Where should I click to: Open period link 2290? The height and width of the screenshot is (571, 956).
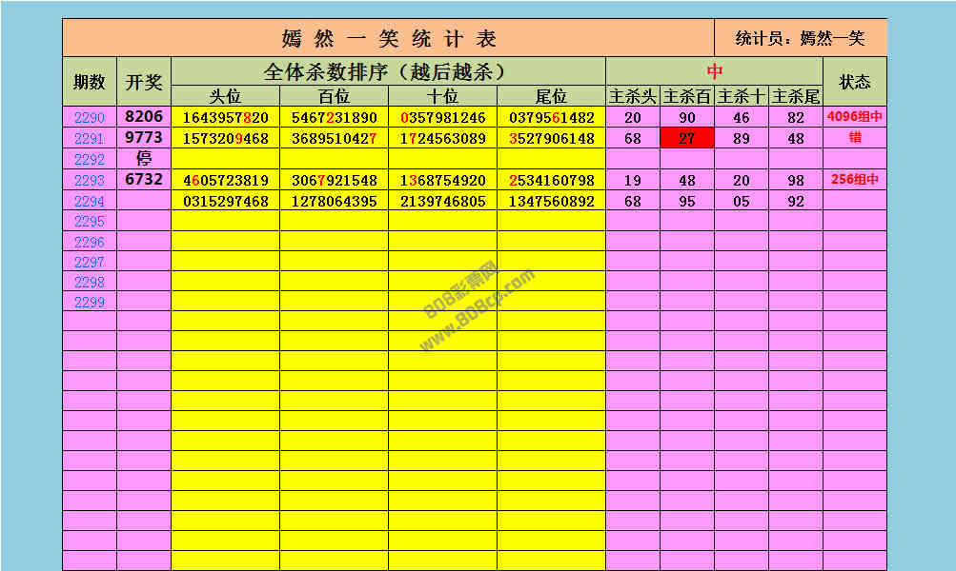[89, 118]
